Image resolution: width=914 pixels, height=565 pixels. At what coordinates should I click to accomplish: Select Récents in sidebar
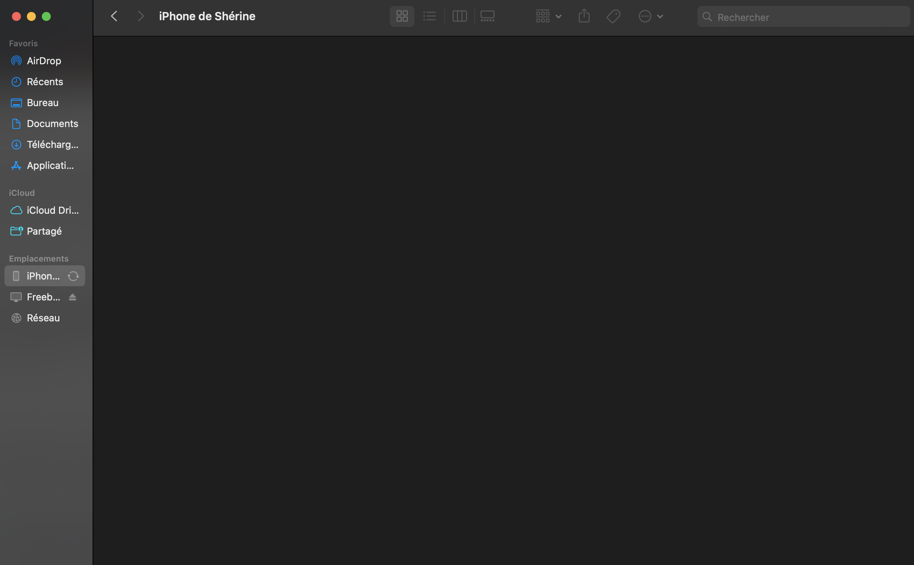click(45, 82)
